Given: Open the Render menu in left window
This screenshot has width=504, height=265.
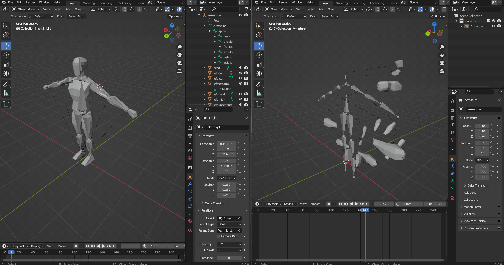Looking at the screenshot, I should (30, 2).
